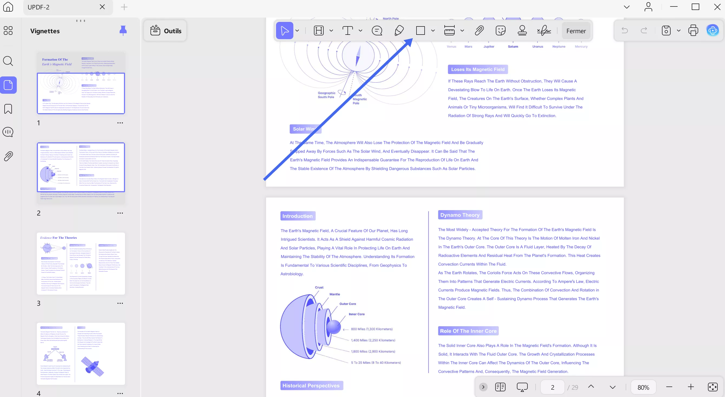Select the pencil drawing tool
725x397 pixels.
tap(399, 30)
